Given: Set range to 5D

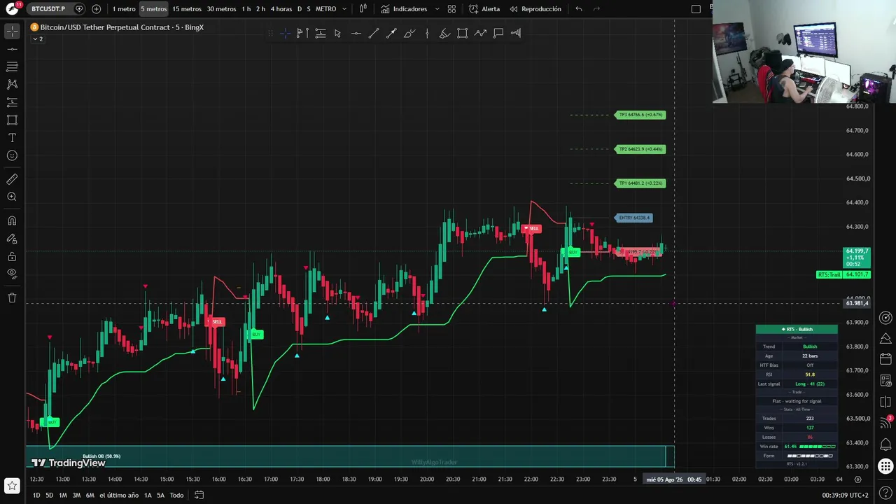Looking at the screenshot, I should click(x=49, y=496).
